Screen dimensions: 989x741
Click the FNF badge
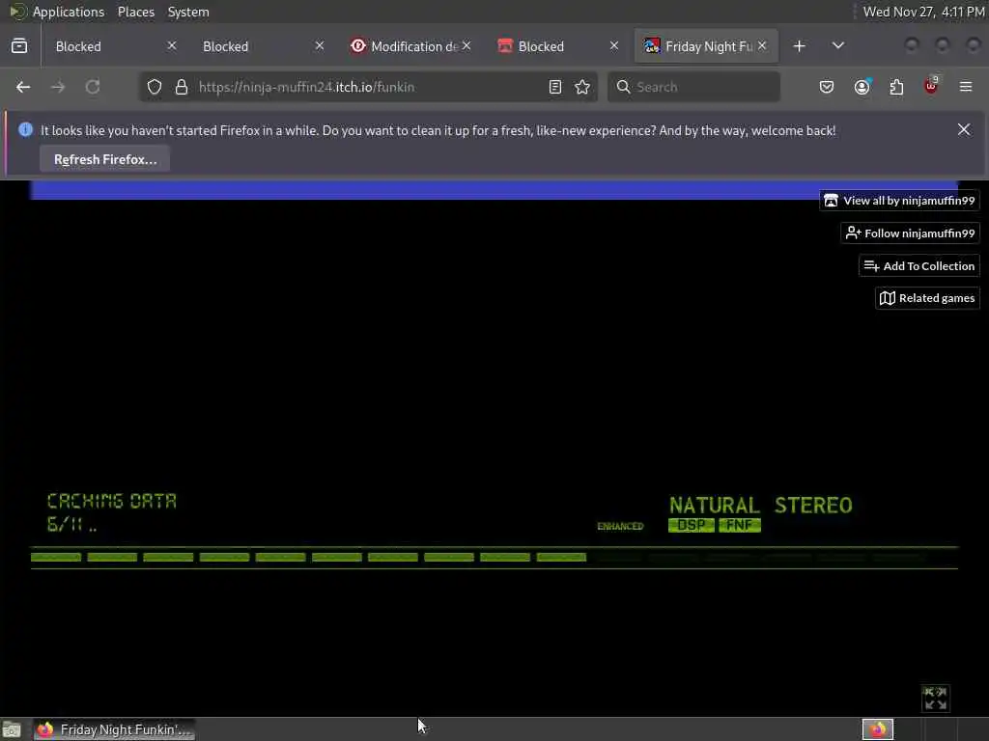coord(739,526)
